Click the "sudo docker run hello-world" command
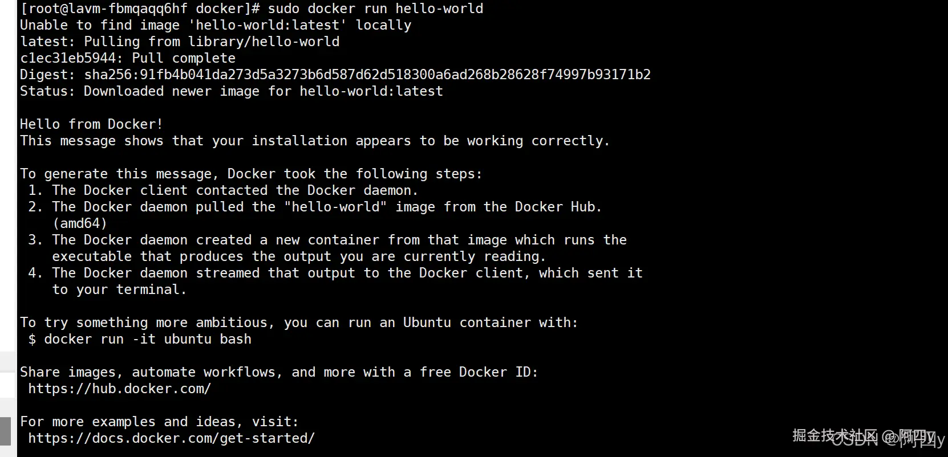This screenshot has height=457, width=948. 375,9
